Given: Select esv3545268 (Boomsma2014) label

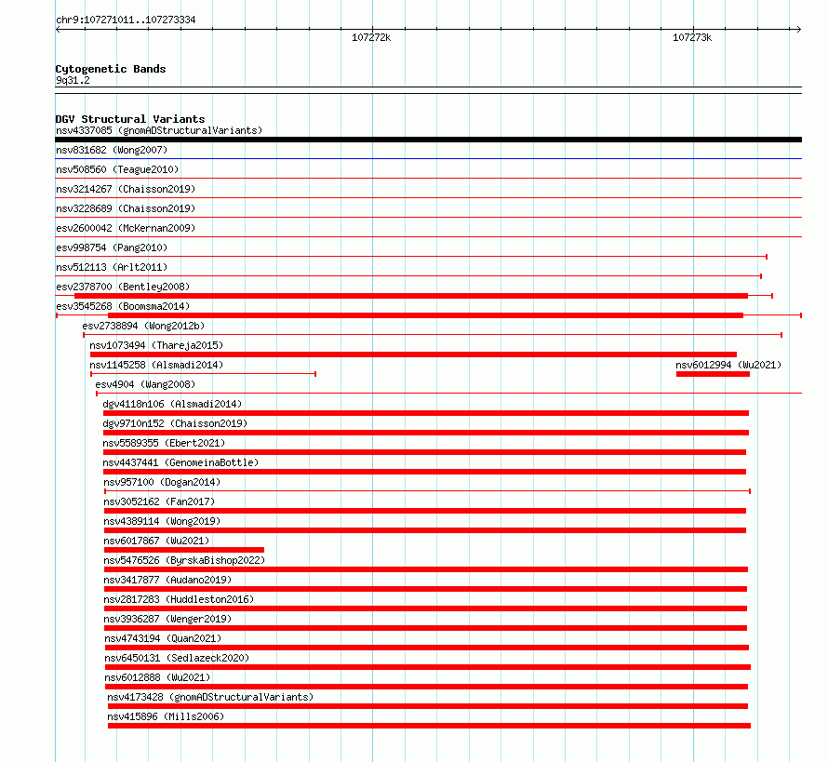Looking at the screenshot, I should click(x=123, y=306).
